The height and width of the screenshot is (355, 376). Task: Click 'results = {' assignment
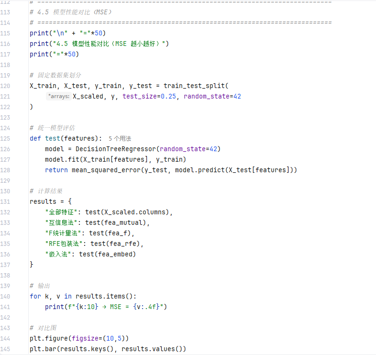point(51,201)
